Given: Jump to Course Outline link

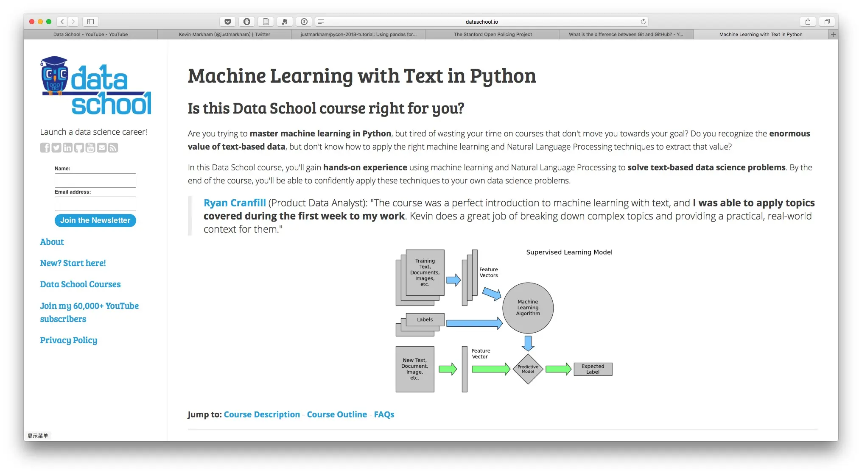Looking at the screenshot, I should 337,414.
